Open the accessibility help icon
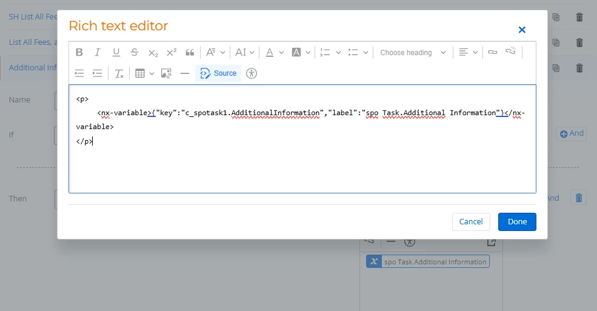Viewport: 597px width, 311px height. pos(252,73)
